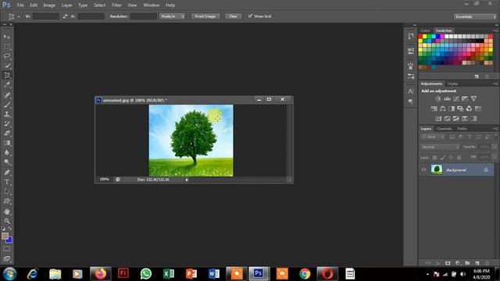Add a Channel Mixer adjustment
This screenshot has height=281, width=500.
tap(469, 108)
